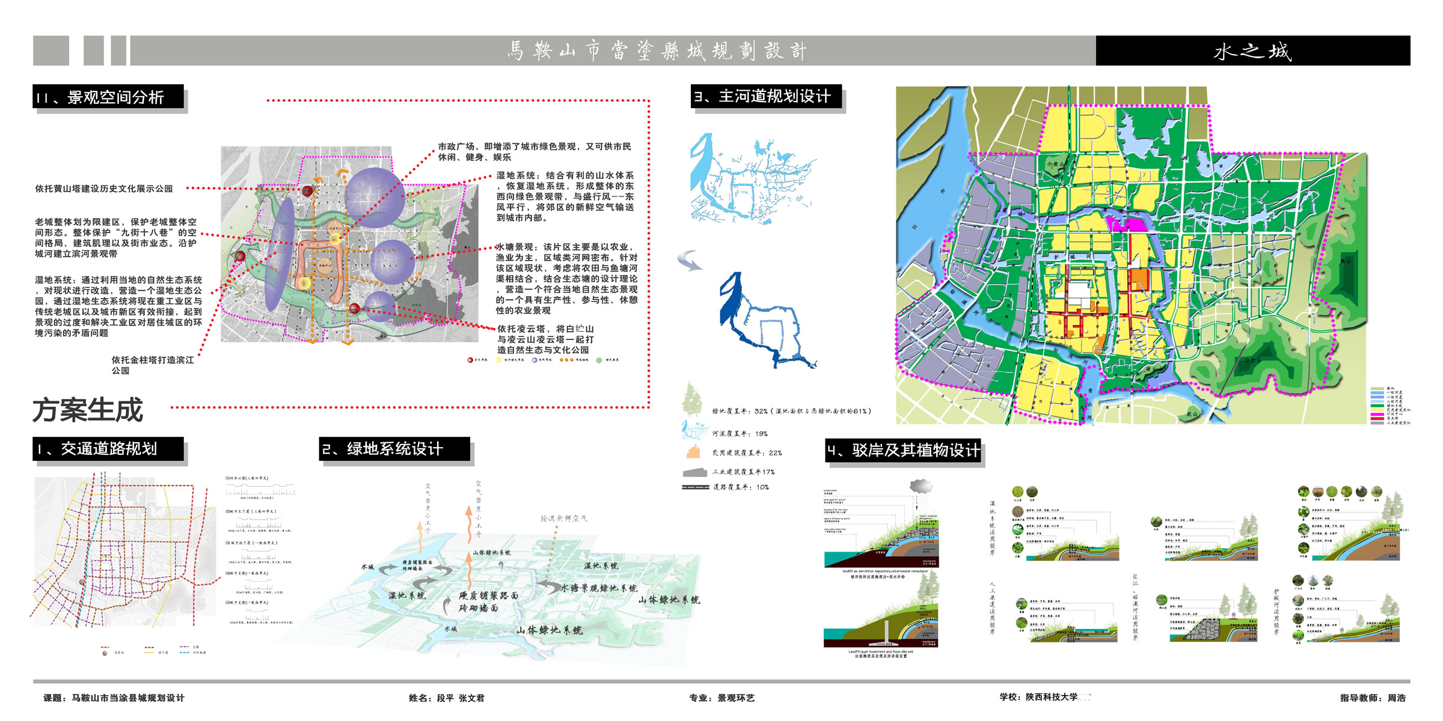Screen dimensions: 1443x721
Task: Click the black 水之城 banner
Action: coord(1253,50)
